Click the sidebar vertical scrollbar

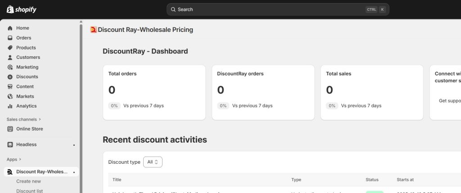pyautogui.click(x=81, y=108)
